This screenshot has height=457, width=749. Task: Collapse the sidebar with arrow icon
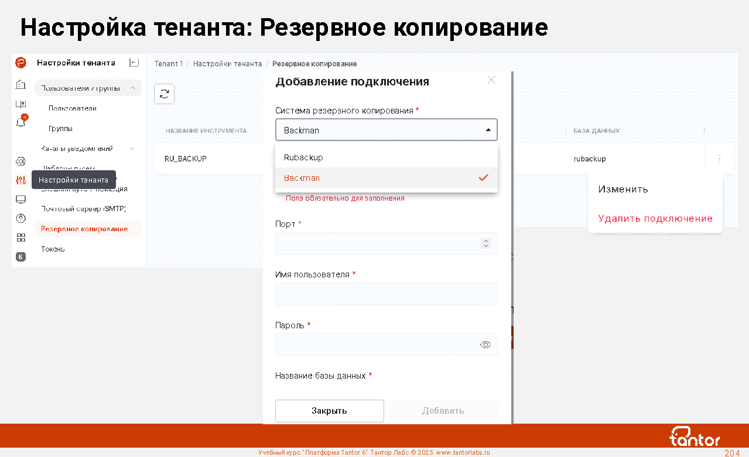click(134, 63)
